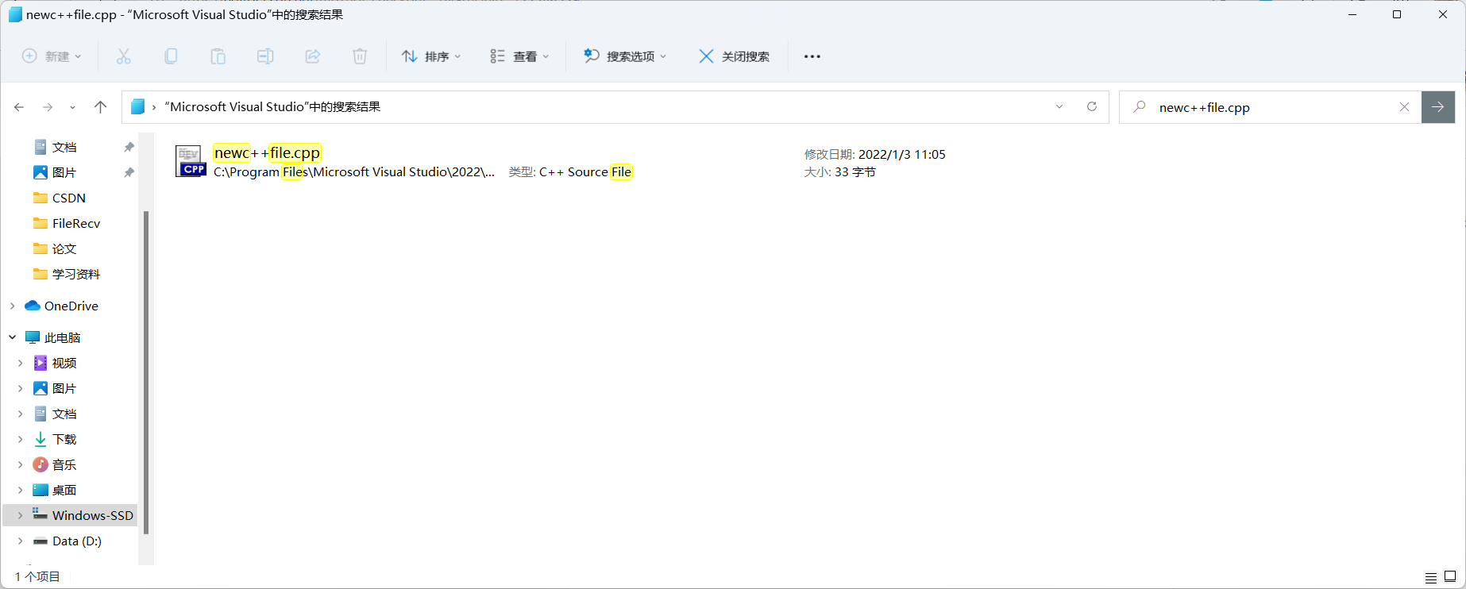Select 音乐 (Music) folder
Viewport: 1466px width, 589px height.
click(64, 464)
